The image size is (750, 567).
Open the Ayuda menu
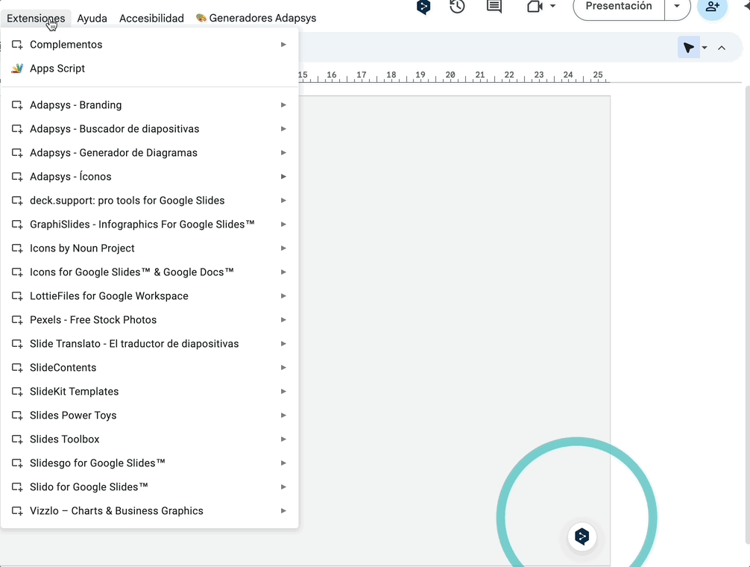pyautogui.click(x=92, y=18)
